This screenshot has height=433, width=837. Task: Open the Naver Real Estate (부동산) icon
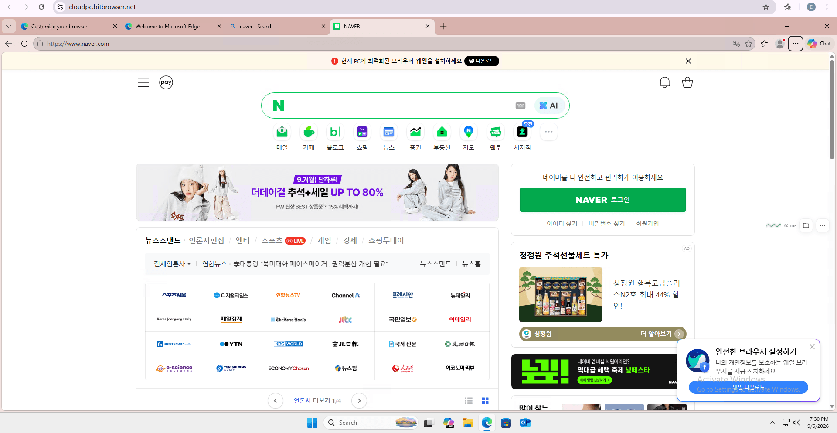tap(442, 132)
